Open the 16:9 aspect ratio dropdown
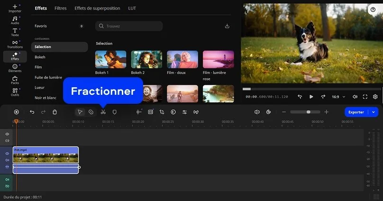This screenshot has width=383, height=201. tap(338, 97)
